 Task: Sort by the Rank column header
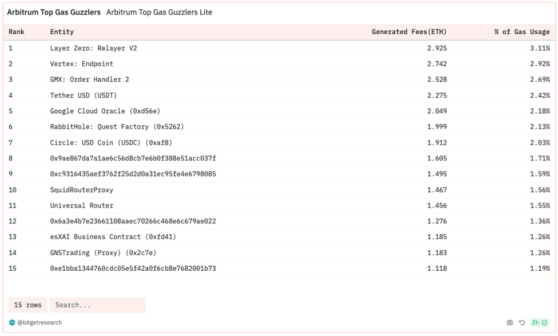16,32
